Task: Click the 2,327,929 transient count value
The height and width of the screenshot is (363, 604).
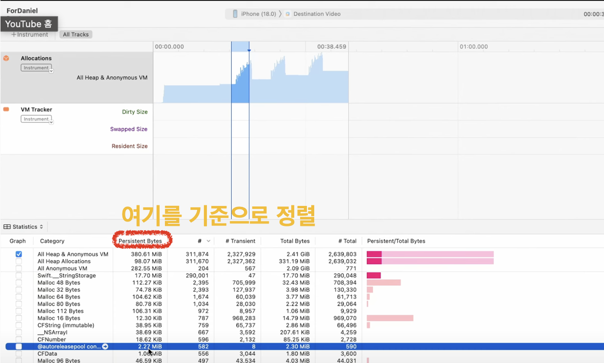Action: (x=242, y=254)
